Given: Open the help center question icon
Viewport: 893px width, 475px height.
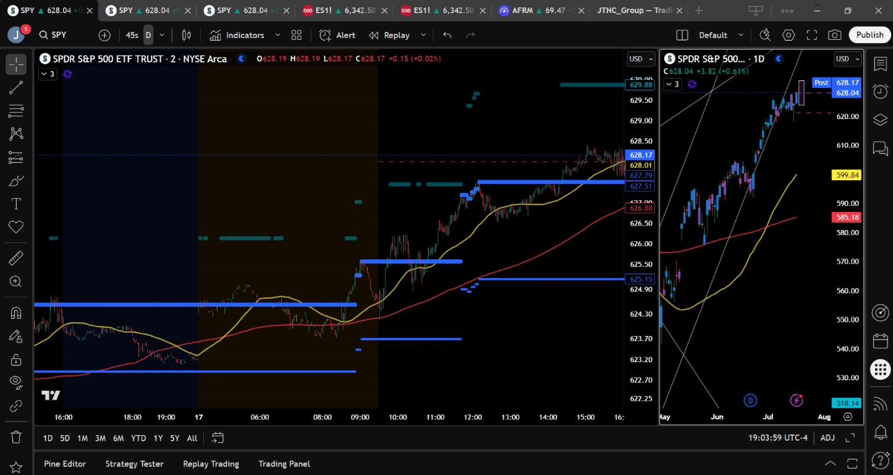Looking at the screenshot, I should [x=880, y=461].
